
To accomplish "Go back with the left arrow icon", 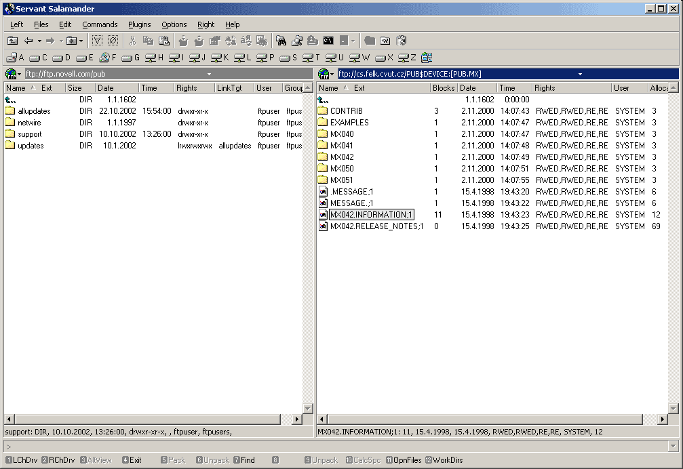I will click(28, 41).
